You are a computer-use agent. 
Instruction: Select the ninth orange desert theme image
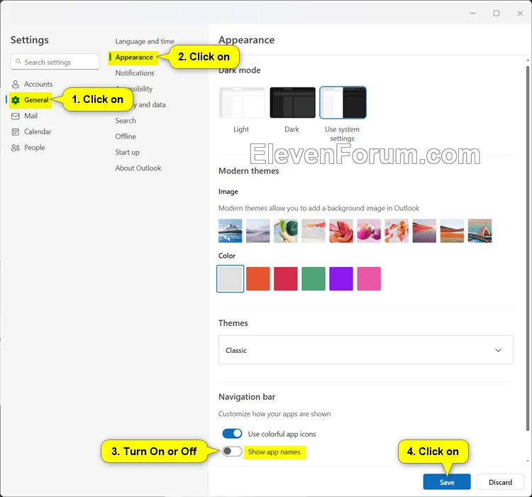pyautogui.click(x=452, y=231)
